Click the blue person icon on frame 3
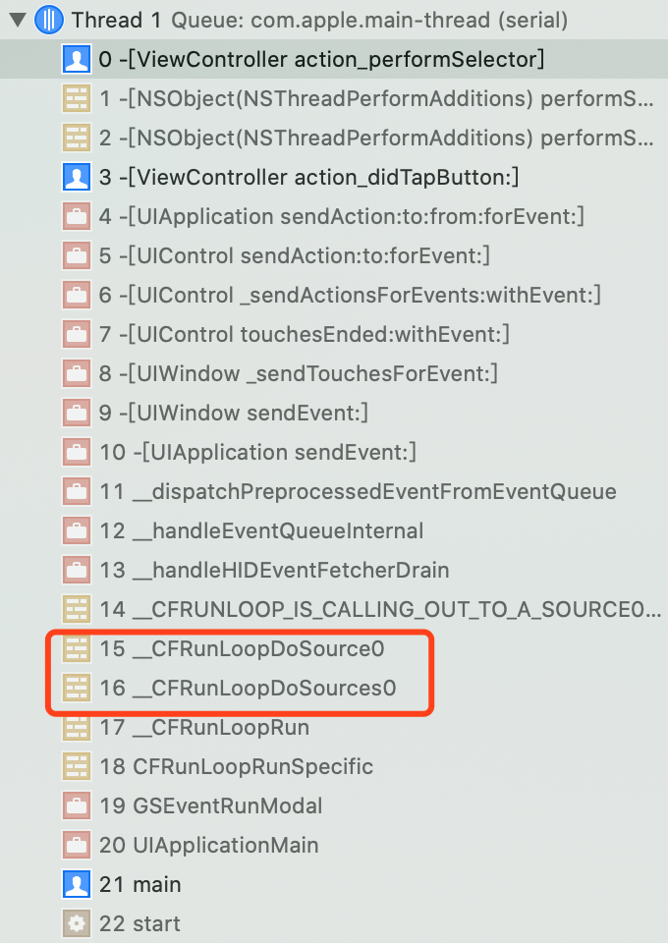The width and height of the screenshot is (668, 943). click(x=76, y=177)
